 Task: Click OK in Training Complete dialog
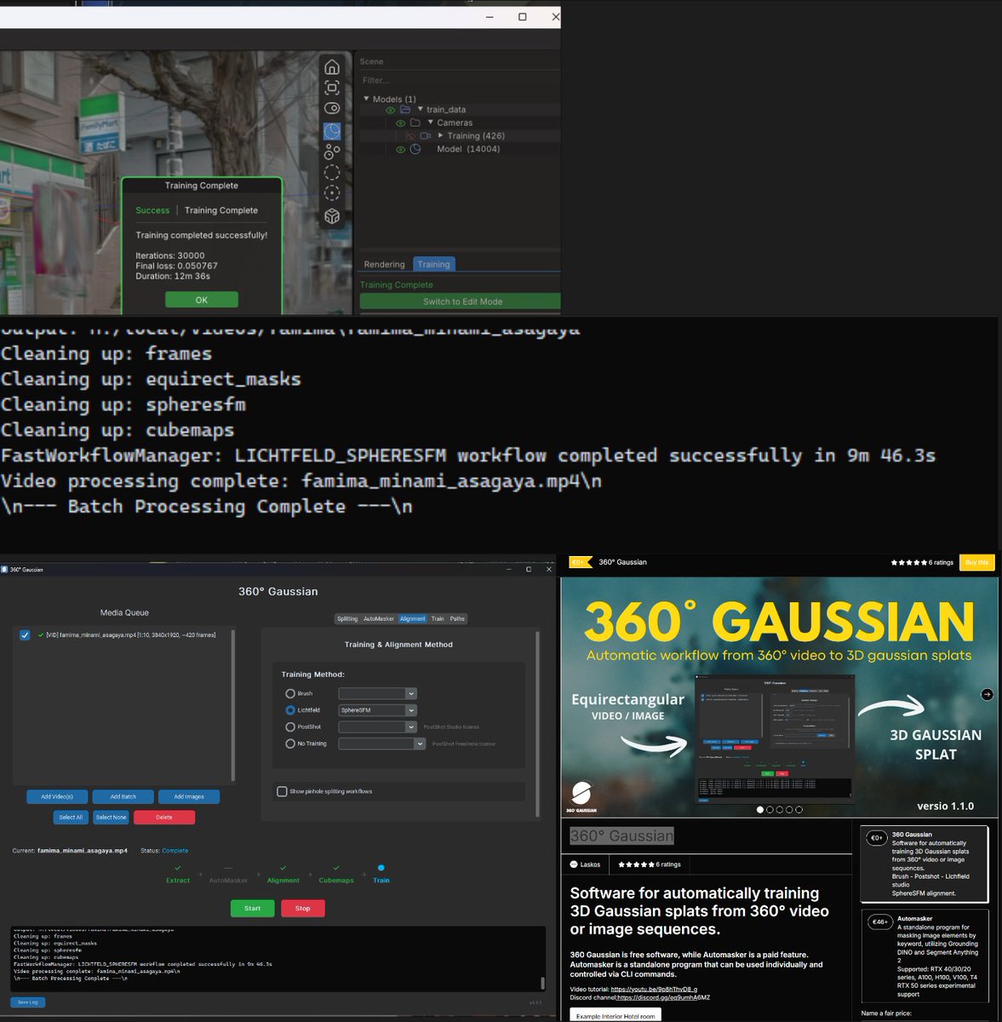pos(202,300)
